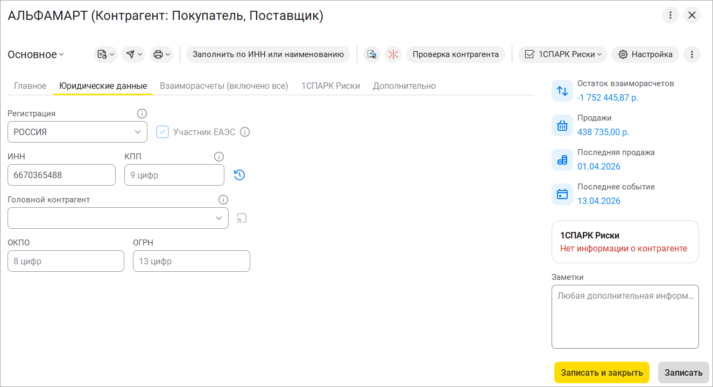Open the Взаиморасчеты tab
713x387 pixels.
224,86
